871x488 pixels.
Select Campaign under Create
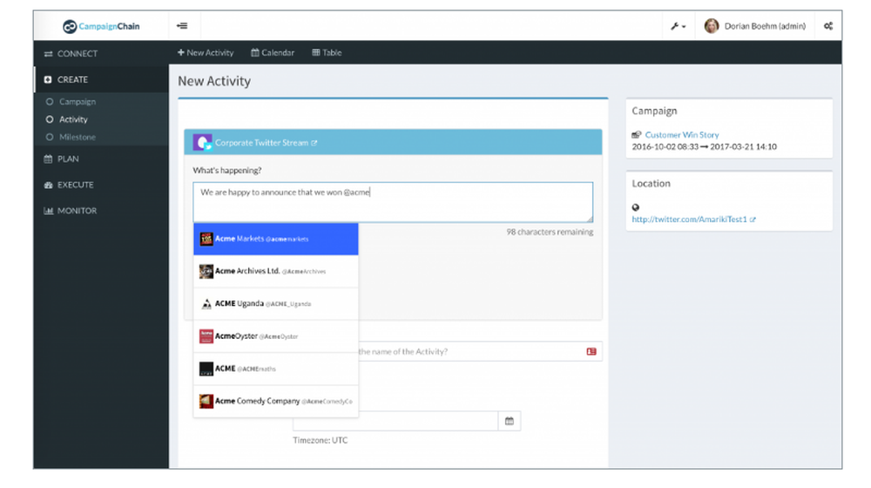(x=78, y=102)
